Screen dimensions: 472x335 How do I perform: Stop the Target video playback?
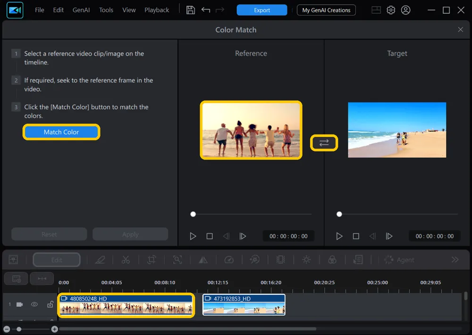pos(356,236)
